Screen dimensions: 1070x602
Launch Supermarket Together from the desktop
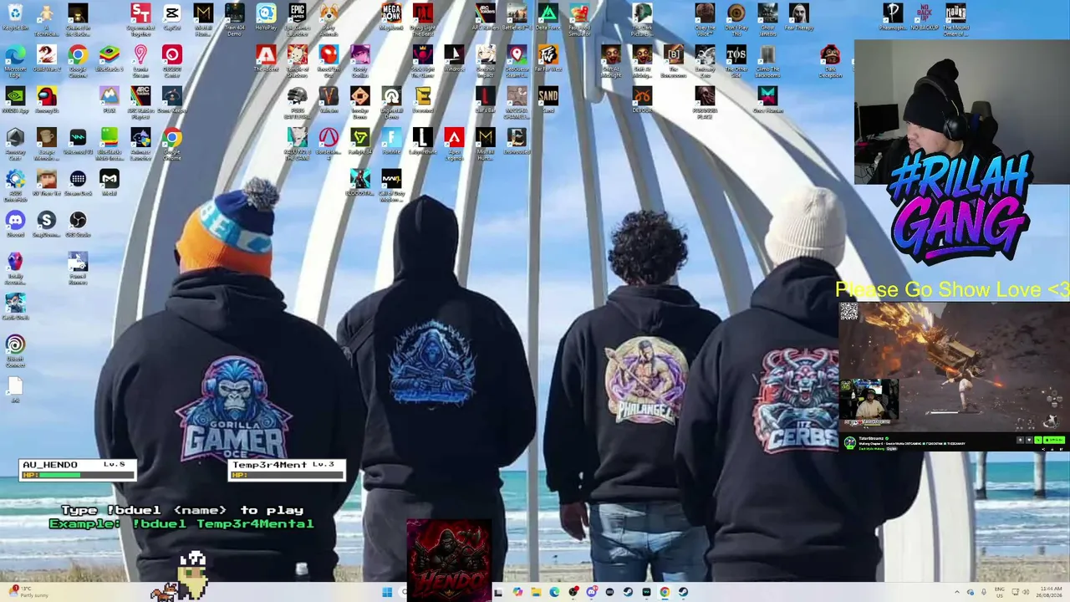coord(140,20)
